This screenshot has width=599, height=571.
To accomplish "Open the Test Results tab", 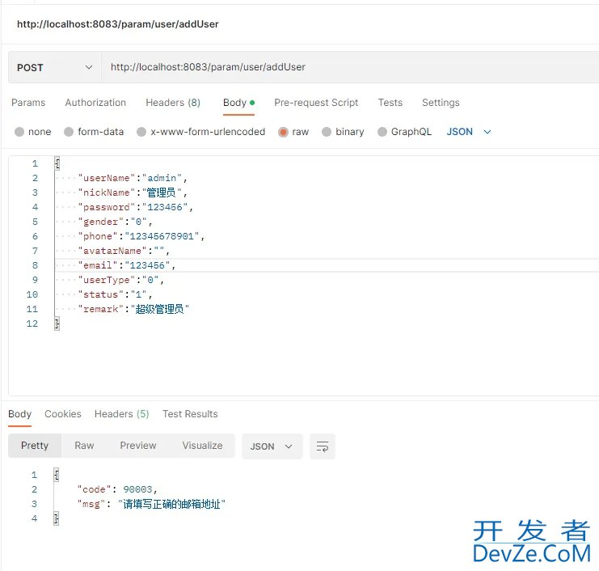I will (190, 414).
